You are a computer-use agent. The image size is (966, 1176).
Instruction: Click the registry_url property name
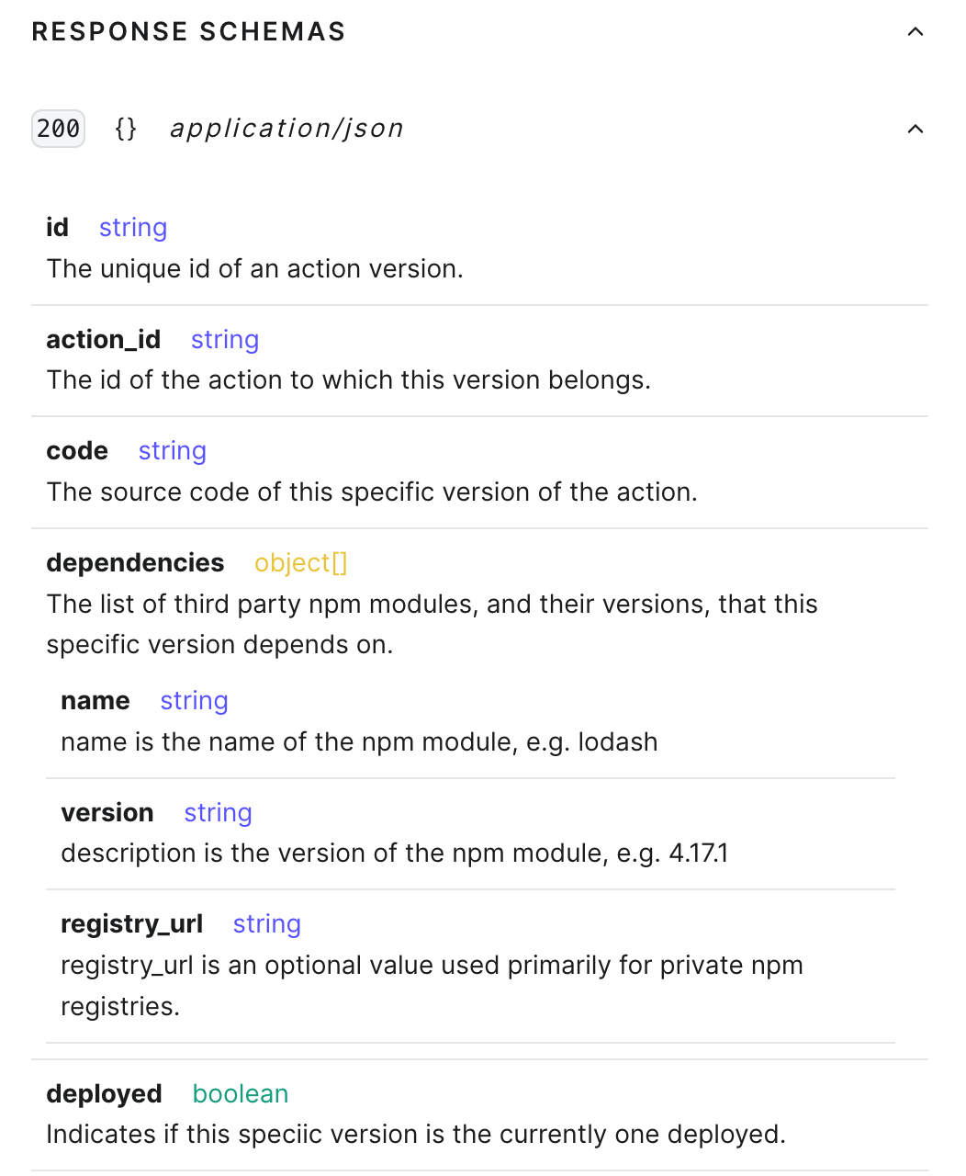(x=132, y=924)
